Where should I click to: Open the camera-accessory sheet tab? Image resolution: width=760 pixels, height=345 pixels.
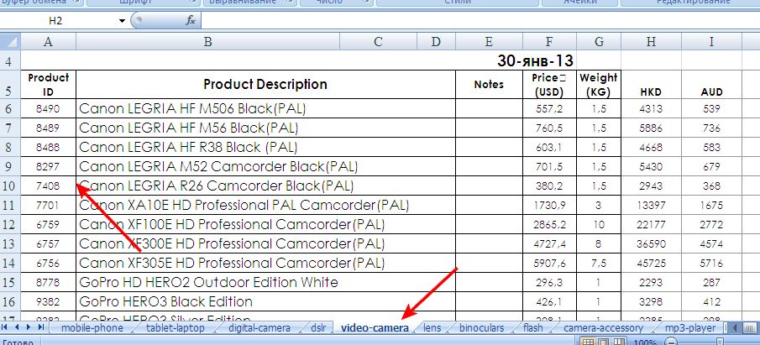click(604, 328)
